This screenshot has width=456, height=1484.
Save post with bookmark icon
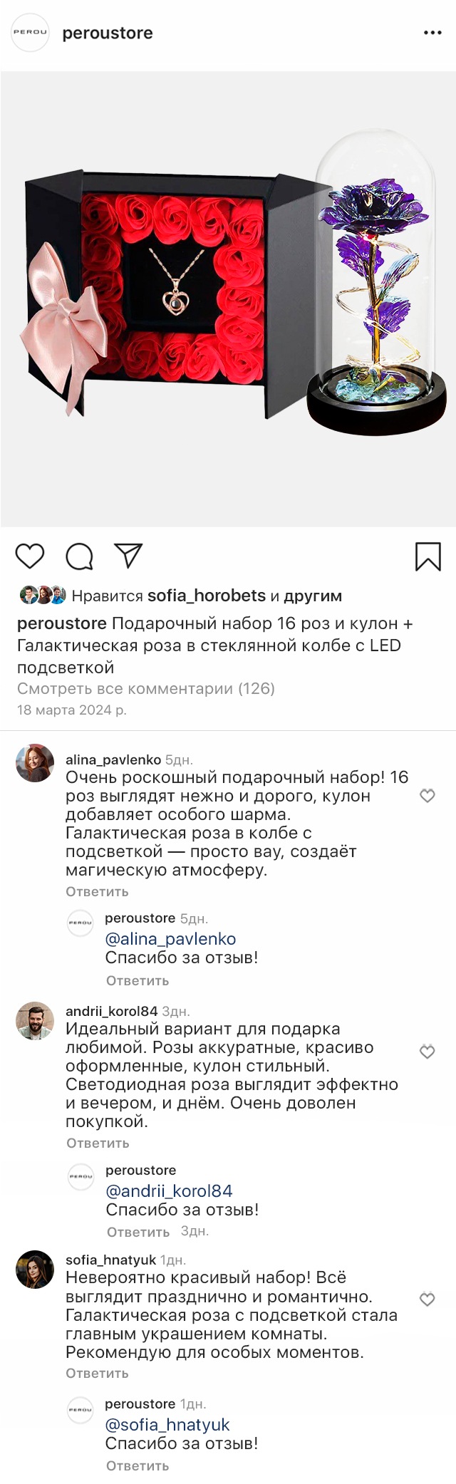[x=427, y=556]
